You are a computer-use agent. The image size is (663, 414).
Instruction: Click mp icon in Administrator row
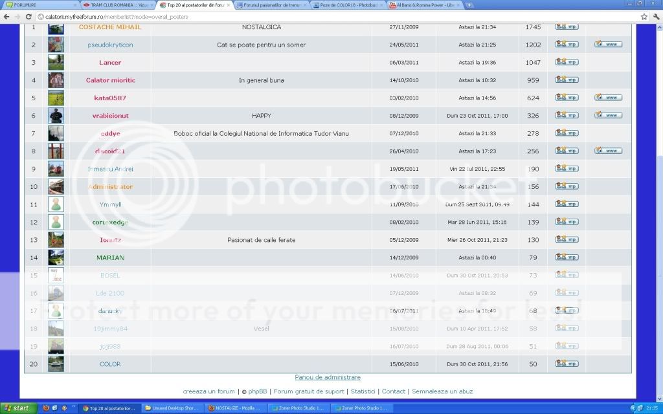(567, 186)
